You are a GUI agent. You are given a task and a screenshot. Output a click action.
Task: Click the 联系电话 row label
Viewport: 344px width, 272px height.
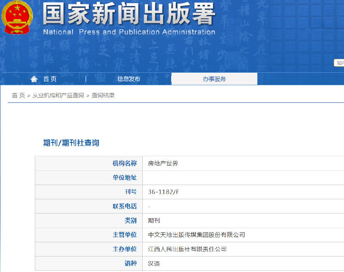tap(125, 206)
